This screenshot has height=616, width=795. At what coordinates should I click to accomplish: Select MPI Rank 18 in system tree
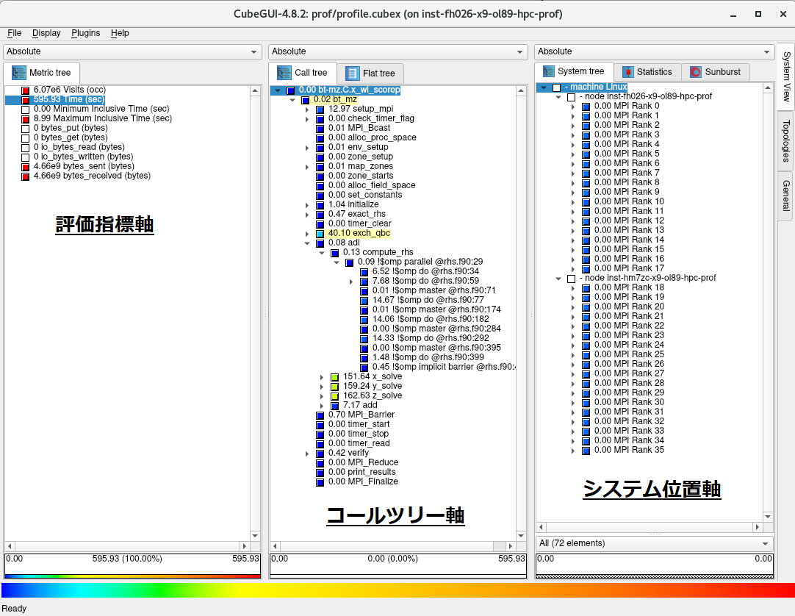pos(619,287)
